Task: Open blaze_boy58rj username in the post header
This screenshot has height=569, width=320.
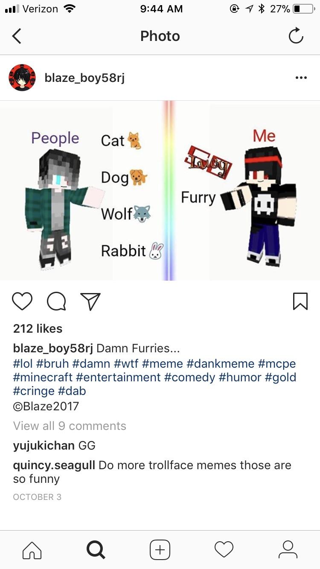Action: 84,78
